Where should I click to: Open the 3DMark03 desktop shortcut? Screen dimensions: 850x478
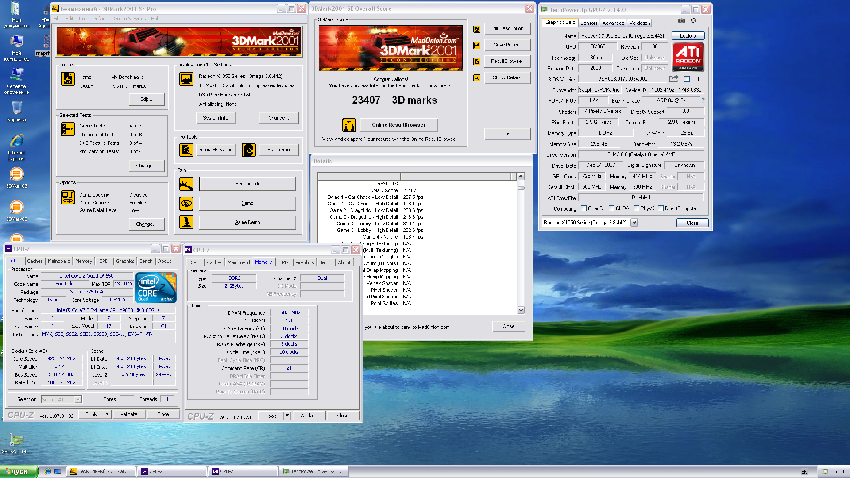point(16,178)
